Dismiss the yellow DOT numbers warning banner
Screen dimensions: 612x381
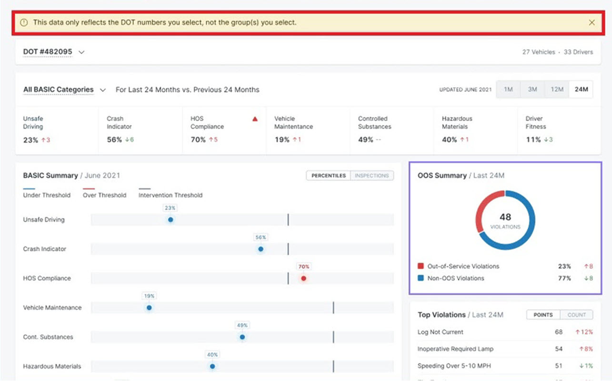[592, 22]
